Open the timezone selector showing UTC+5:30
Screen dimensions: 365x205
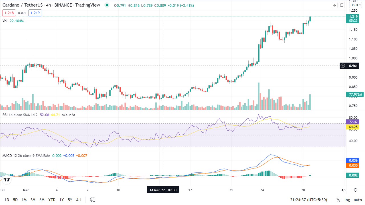(x=309, y=200)
